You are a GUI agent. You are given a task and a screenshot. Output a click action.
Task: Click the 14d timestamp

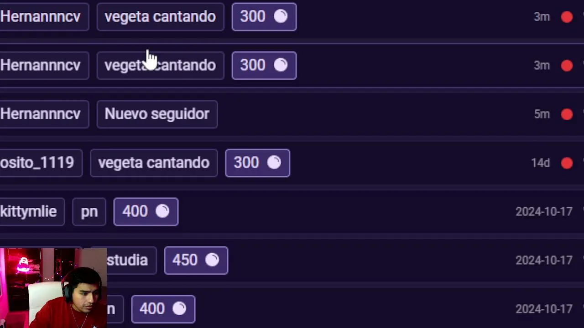(540, 163)
